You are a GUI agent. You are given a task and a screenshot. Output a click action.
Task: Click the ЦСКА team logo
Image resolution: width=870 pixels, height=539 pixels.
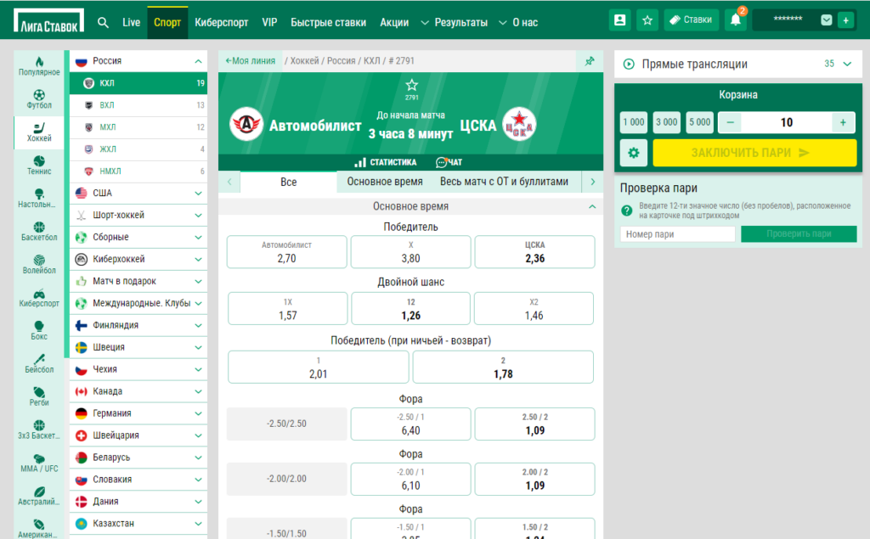tap(519, 124)
